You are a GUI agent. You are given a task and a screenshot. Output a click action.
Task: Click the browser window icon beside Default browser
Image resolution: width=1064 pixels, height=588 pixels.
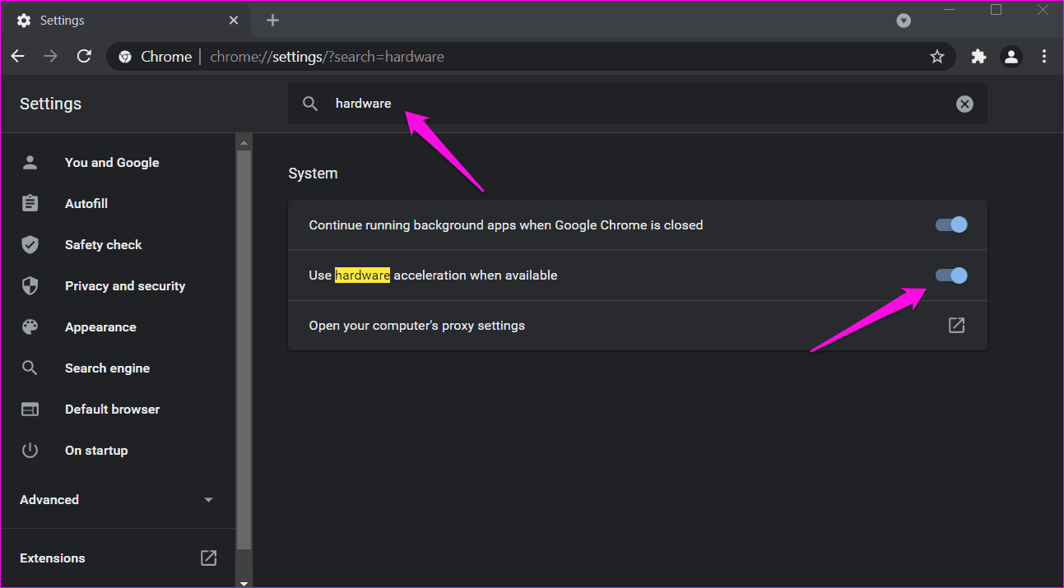click(30, 409)
